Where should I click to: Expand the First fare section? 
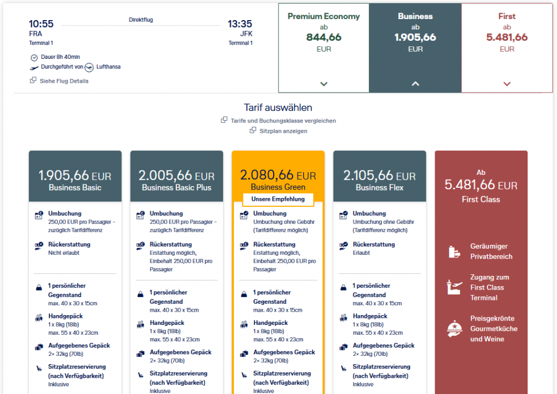(x=506, y=84)
